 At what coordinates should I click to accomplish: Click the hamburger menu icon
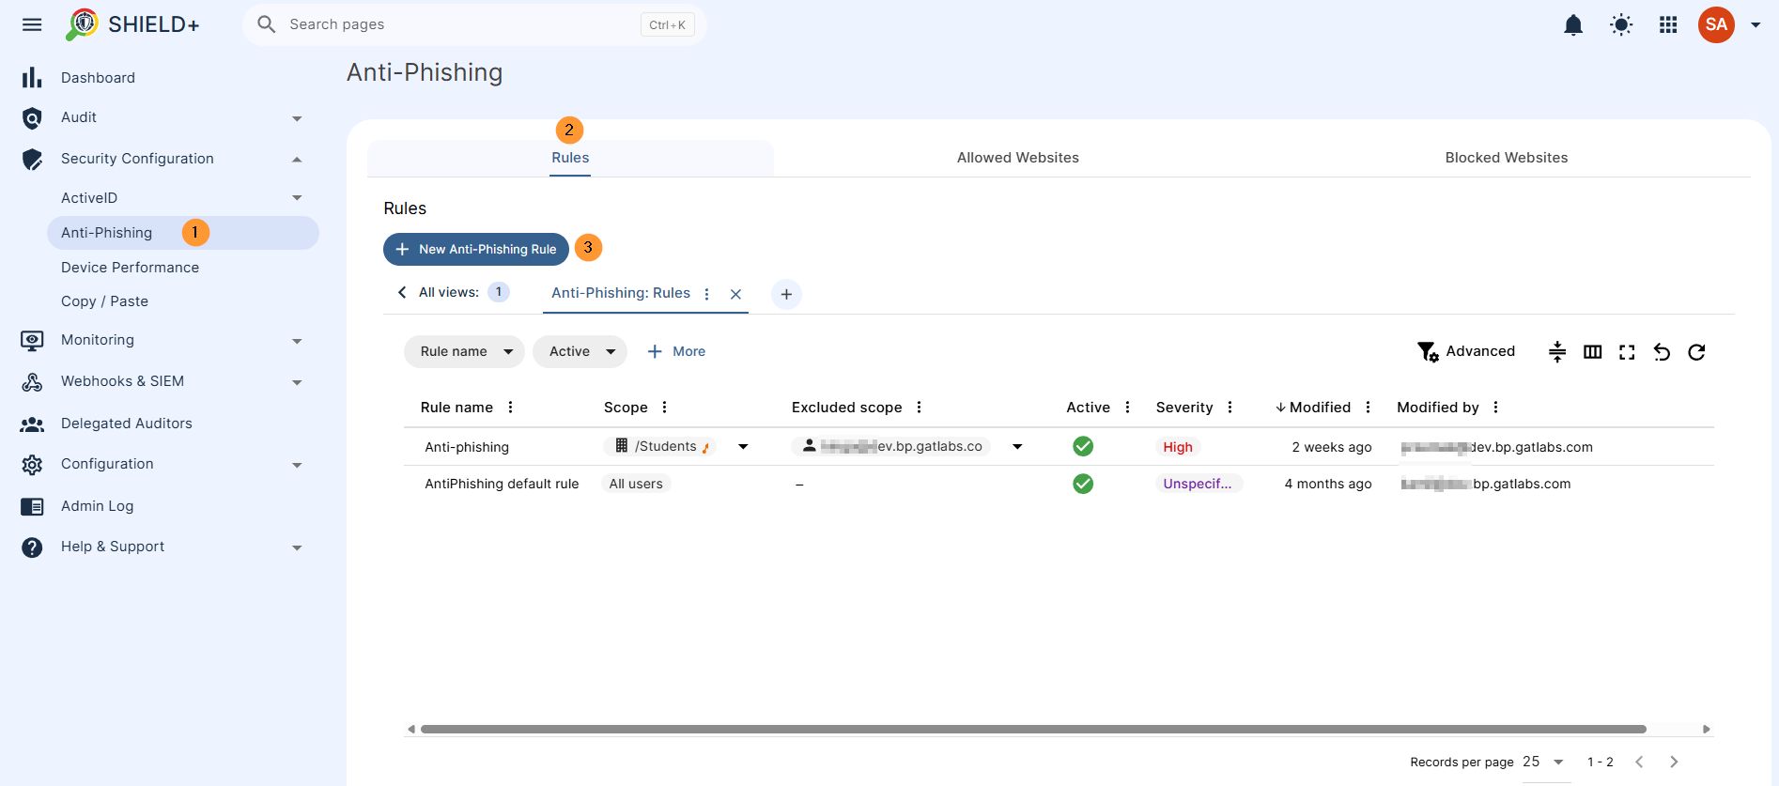coord(32,24)
